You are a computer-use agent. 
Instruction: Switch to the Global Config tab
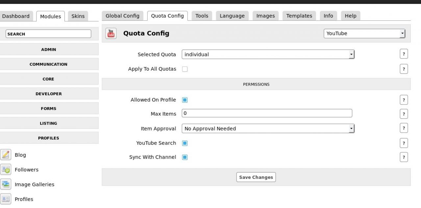click(x=122, y=16)
